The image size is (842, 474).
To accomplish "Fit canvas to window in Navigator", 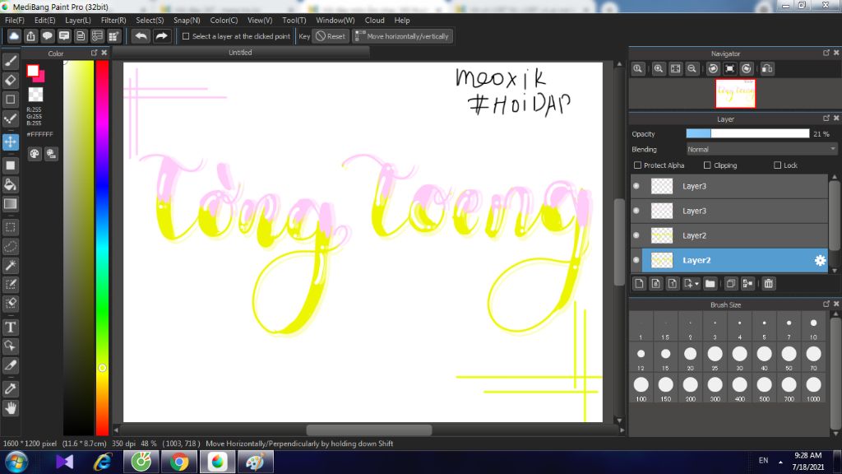I will pos(676,69).
